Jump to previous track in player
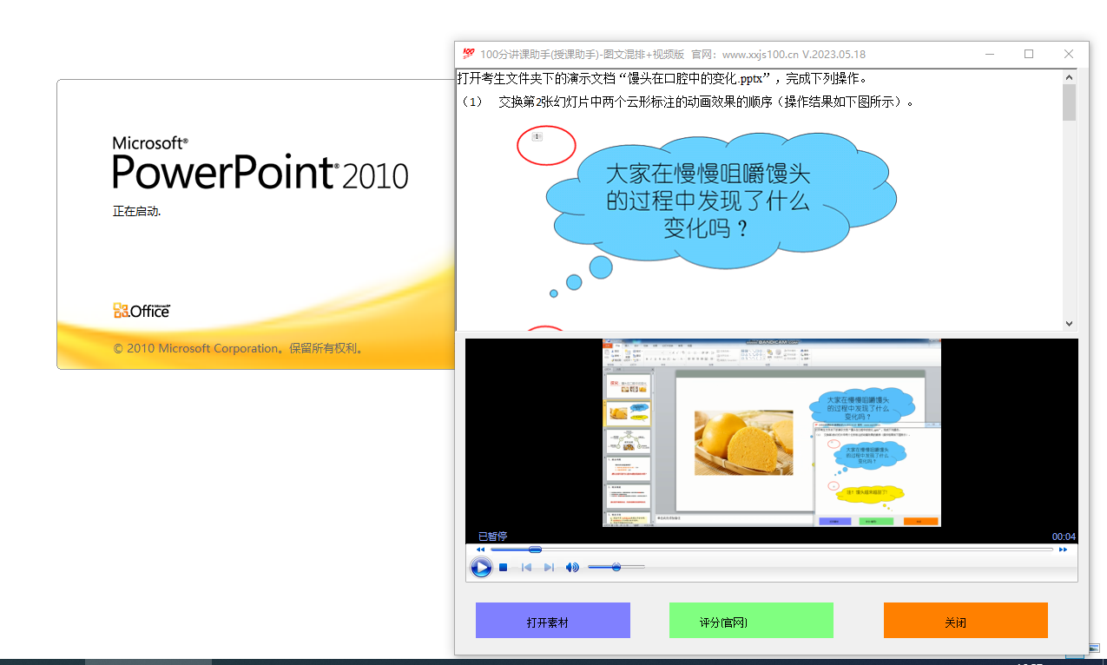This screenshot has width=1107, height=665. (x=526, y=568)
